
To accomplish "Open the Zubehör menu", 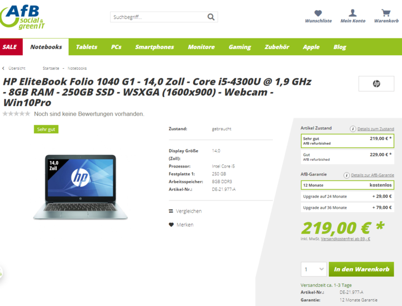I will (x=277, y=47).
